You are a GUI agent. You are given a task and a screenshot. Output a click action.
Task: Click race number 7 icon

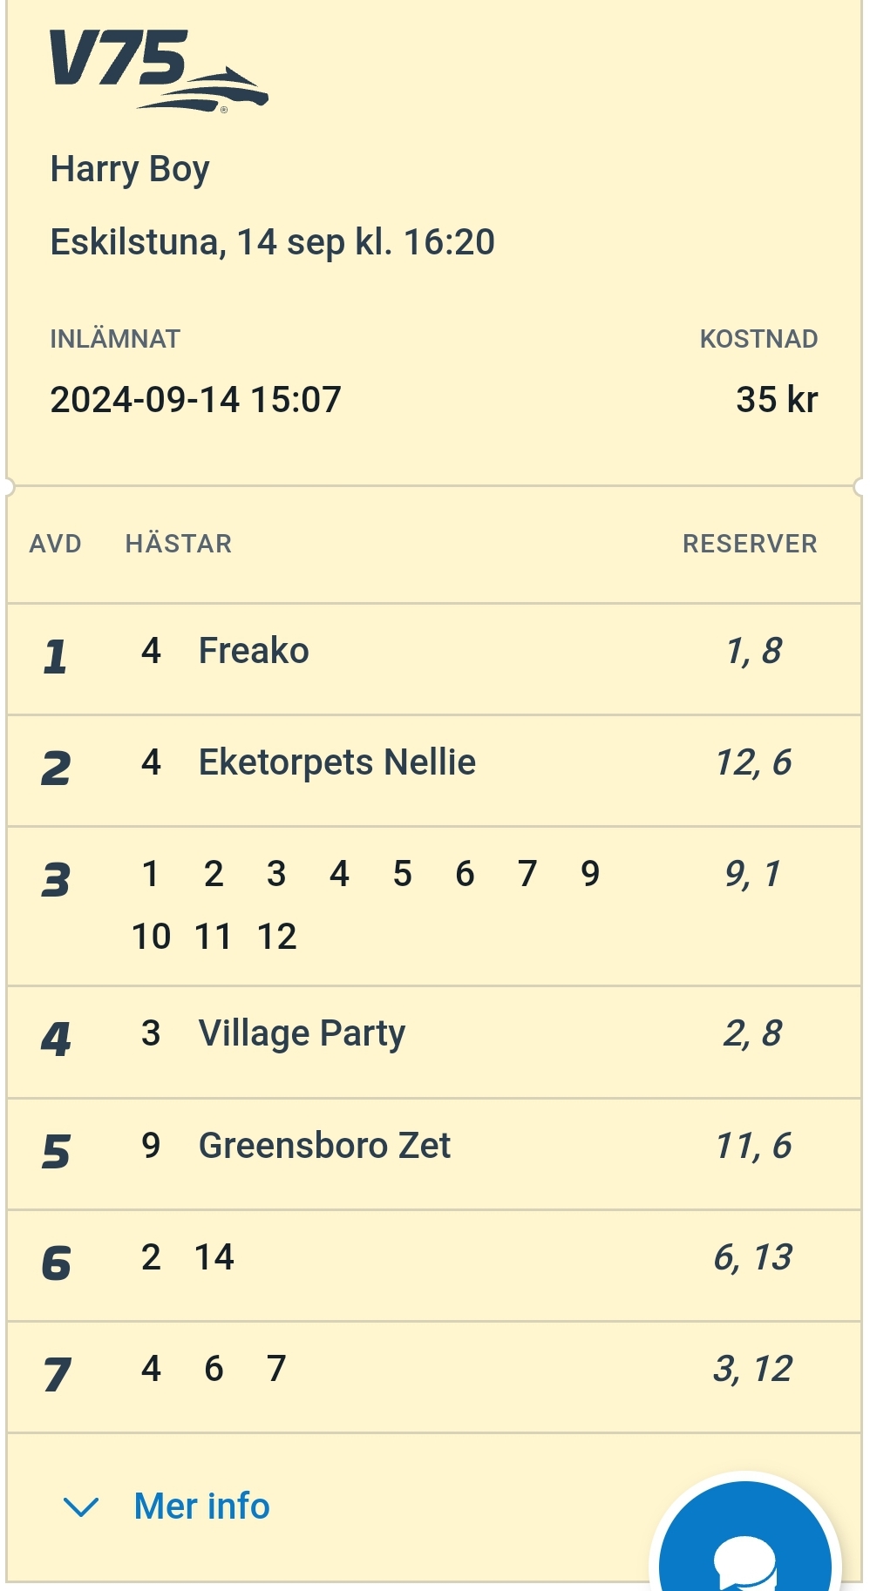pyautogui.click(x=56, y=1375)
